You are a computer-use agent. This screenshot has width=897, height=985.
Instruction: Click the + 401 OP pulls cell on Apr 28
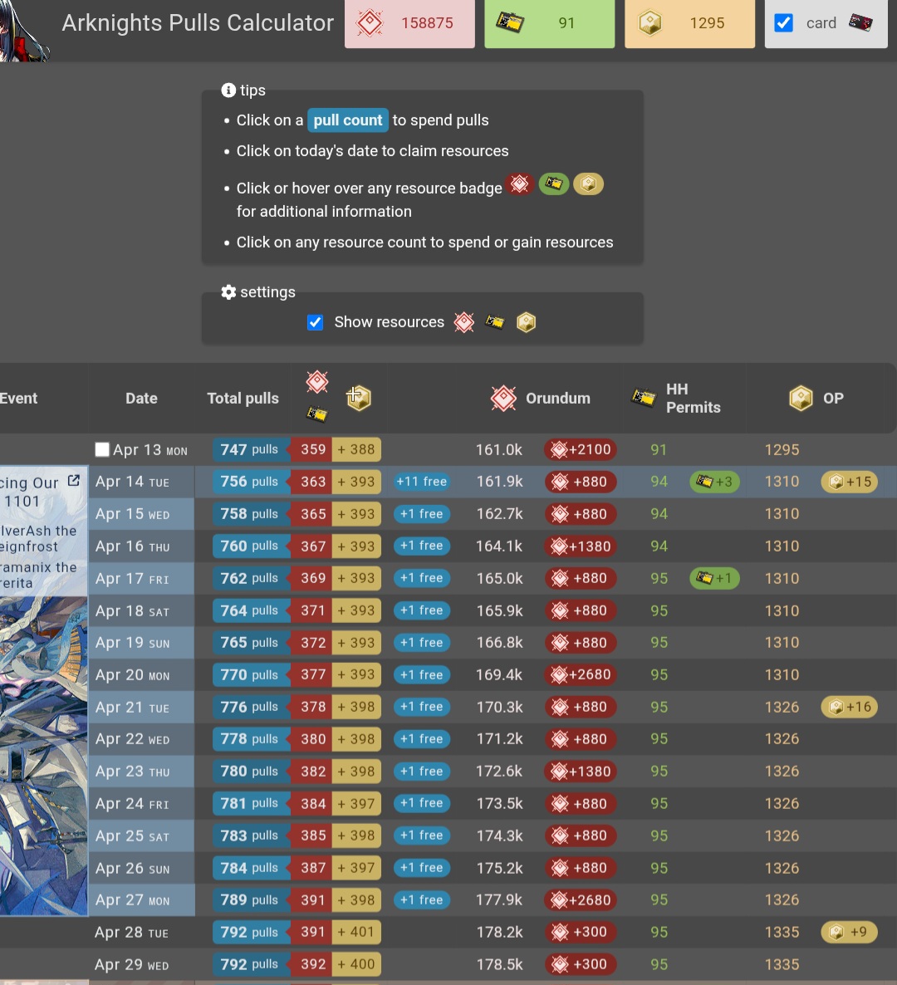(x=356, y=932)
